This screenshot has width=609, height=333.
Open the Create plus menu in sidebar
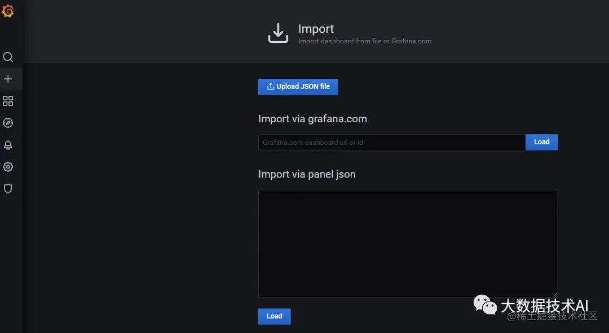coord(8,79)
